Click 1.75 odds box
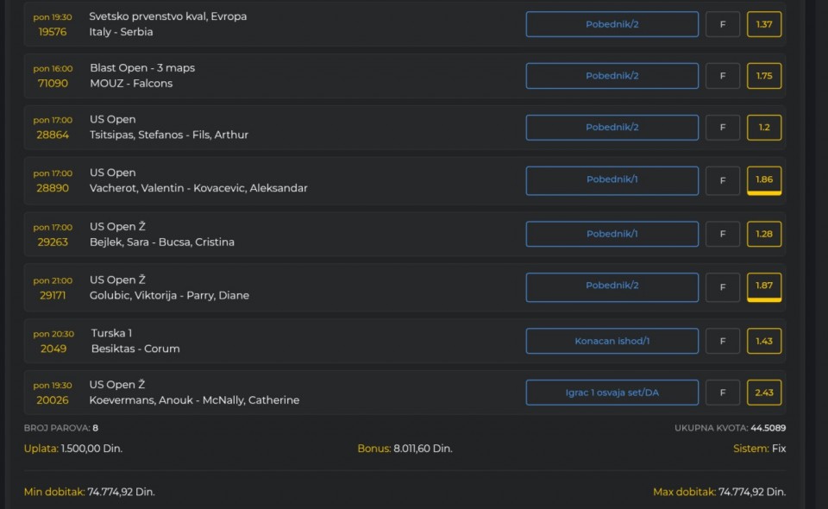Image resolution: width=828 pixels, height=509 pixels. click(764, 76)
